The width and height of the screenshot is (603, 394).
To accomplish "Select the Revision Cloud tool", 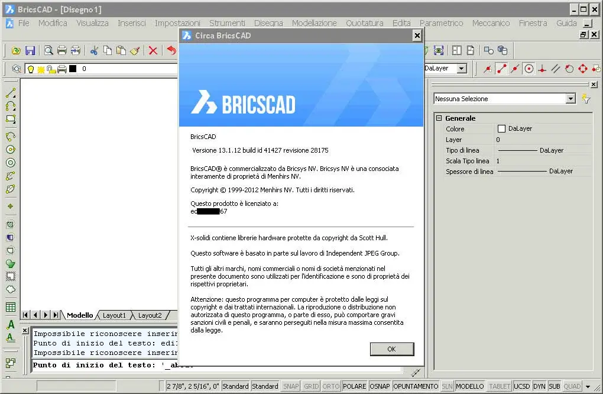I will pyautogui.click(x=11, y=289).
